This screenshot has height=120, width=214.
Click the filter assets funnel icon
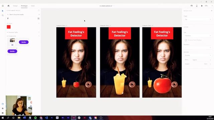click(8, 19)
